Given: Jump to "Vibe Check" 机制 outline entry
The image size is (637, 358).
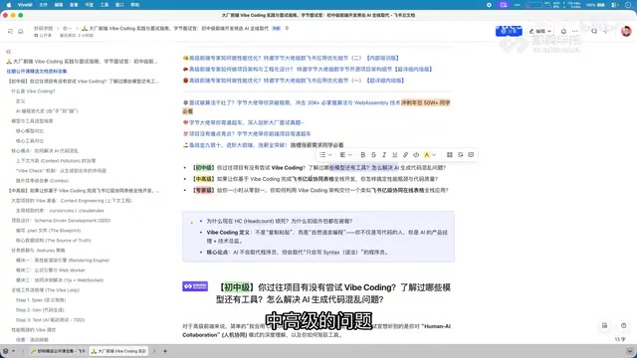Looking at the screenshot, I should (x=61, y=170).
